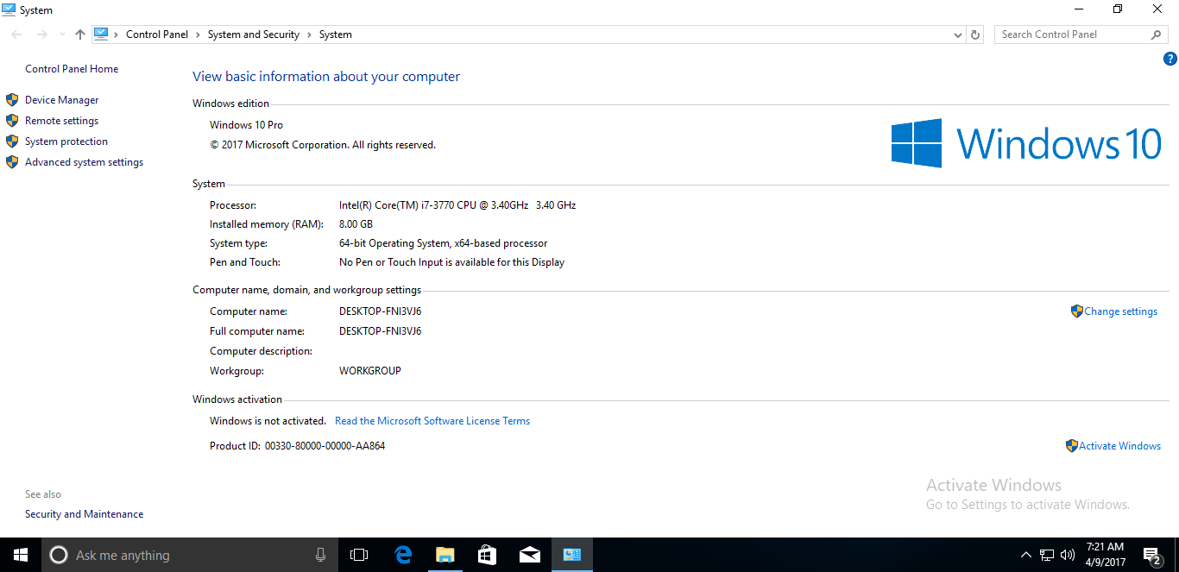The width and height of the screenshot is (1179, 572).
Task: Expand the chevron after Control Panel breadcrumb
Action: pyautogui.click(x=198, y=35)
